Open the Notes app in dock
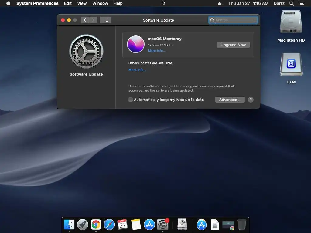311x233 pixels. (136, 225)
